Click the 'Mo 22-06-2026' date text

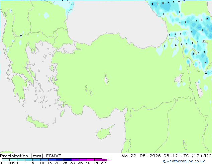click(x=141, y=156)
